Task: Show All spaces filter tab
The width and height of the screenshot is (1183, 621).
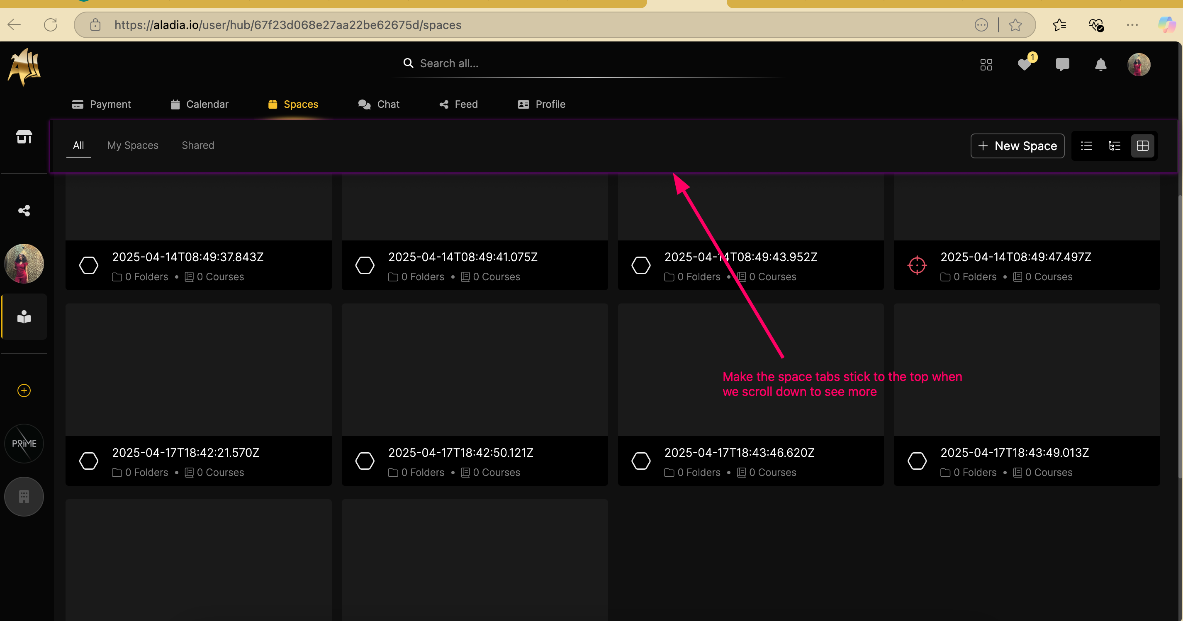Action: point(78,146)
